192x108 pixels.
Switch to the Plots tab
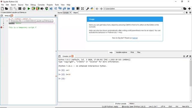(132, 52)
